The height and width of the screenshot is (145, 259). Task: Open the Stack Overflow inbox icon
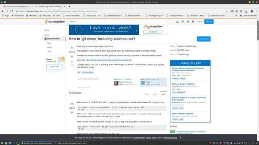(x=177, y=21)
